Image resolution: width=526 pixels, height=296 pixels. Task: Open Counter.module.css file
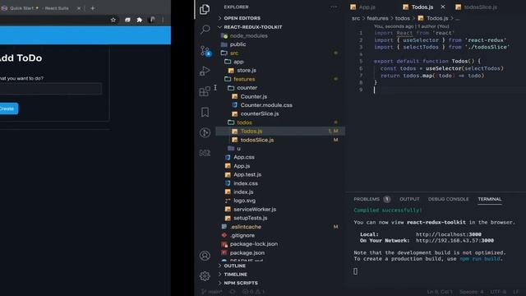(266, 105)
